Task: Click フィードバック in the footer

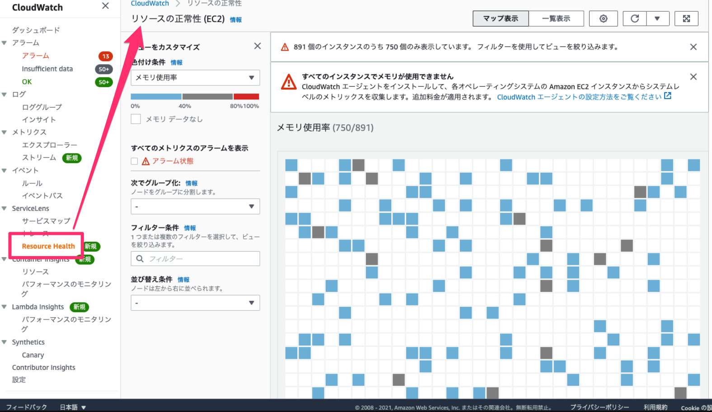Action: click(27, 407)
